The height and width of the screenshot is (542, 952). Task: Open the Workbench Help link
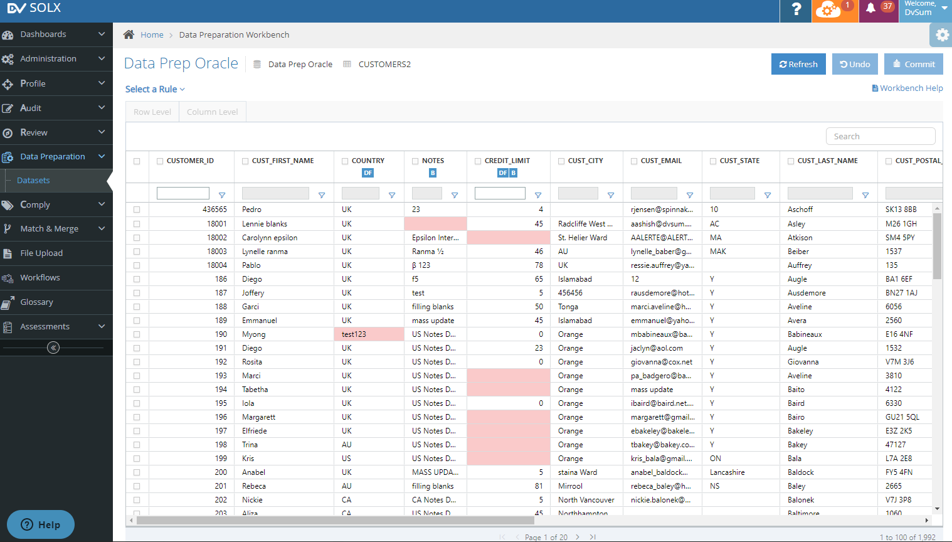click(x=907, y=88)
